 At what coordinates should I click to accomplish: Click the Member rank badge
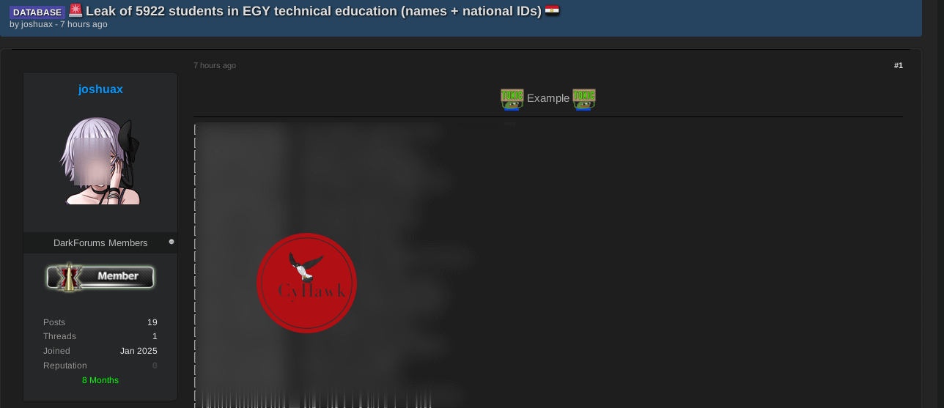pos(100,277)
